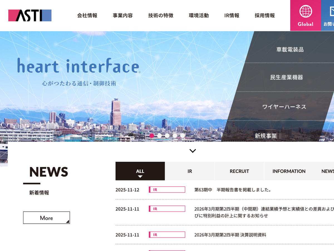This screenshot has width=334, height=251.
Task: Switch to the INFORMATION news tab
Action: click(x=289, y=171)
